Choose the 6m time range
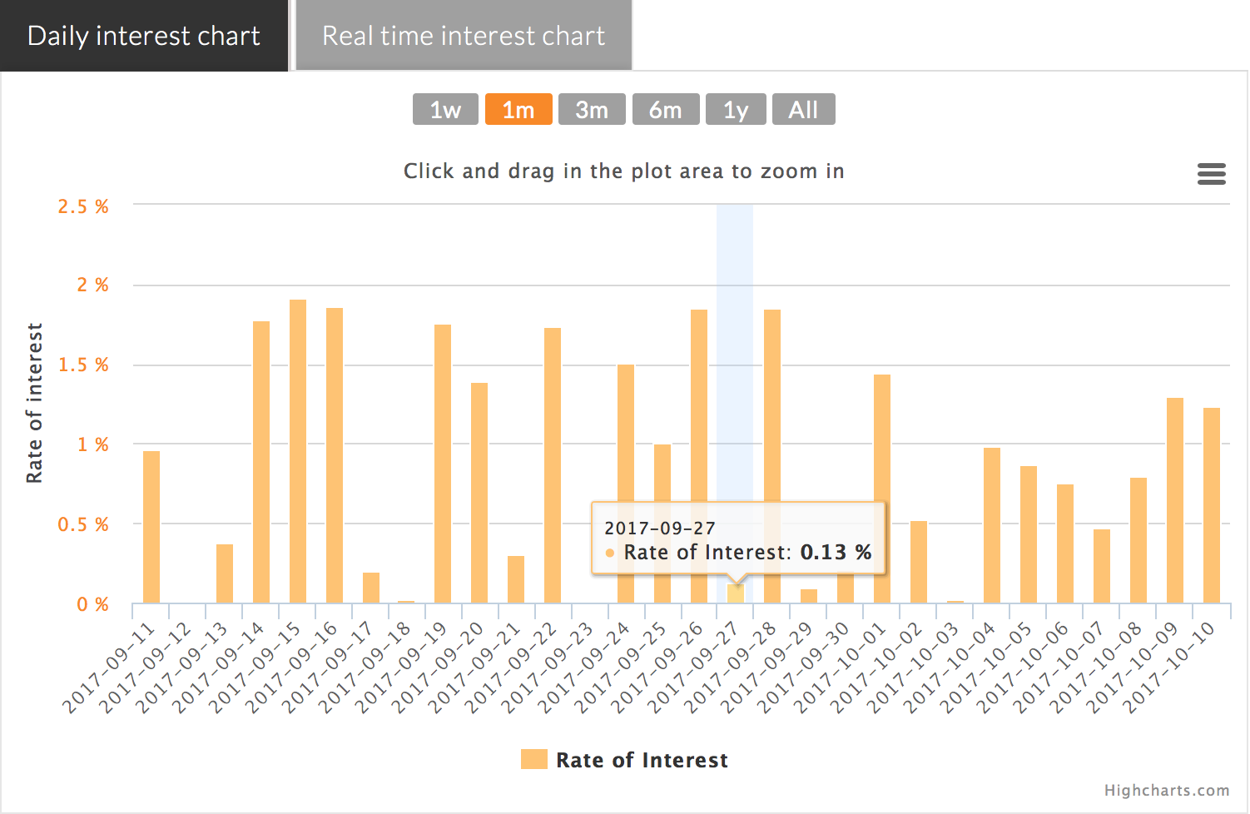The image size is (1250, 814). [x=665, y=109]
